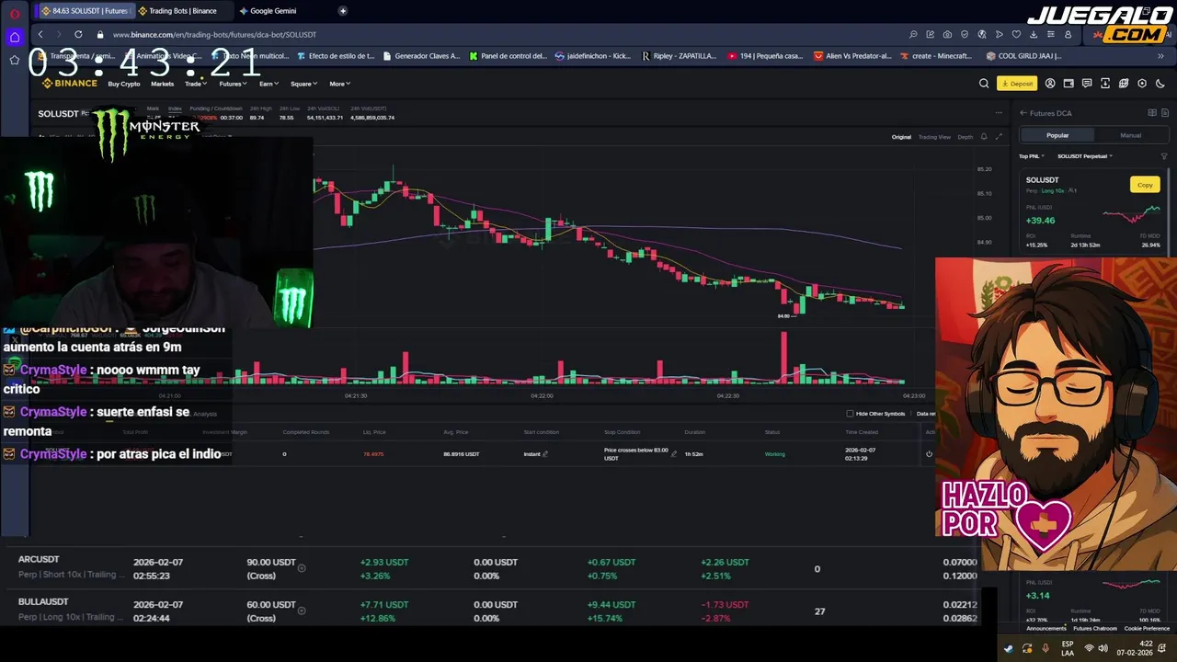Viewport: 1177px width, 662px height.
Task: Open the Generador Claves bookmark
Action: pos(421,56)
